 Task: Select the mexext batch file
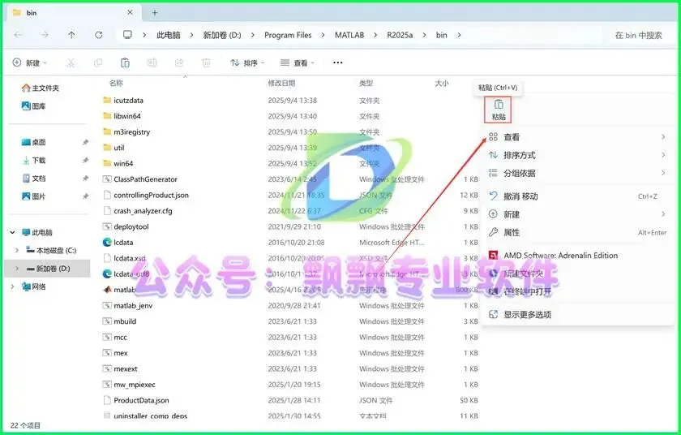120,369
